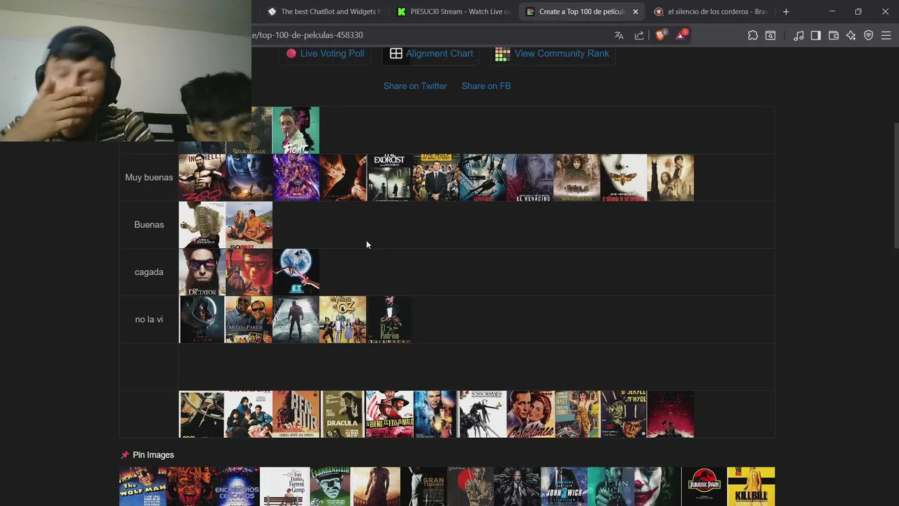Select the 50 First Dates poster in Buenas
This screenshot has width=899, height=506.
coord(249,225)
